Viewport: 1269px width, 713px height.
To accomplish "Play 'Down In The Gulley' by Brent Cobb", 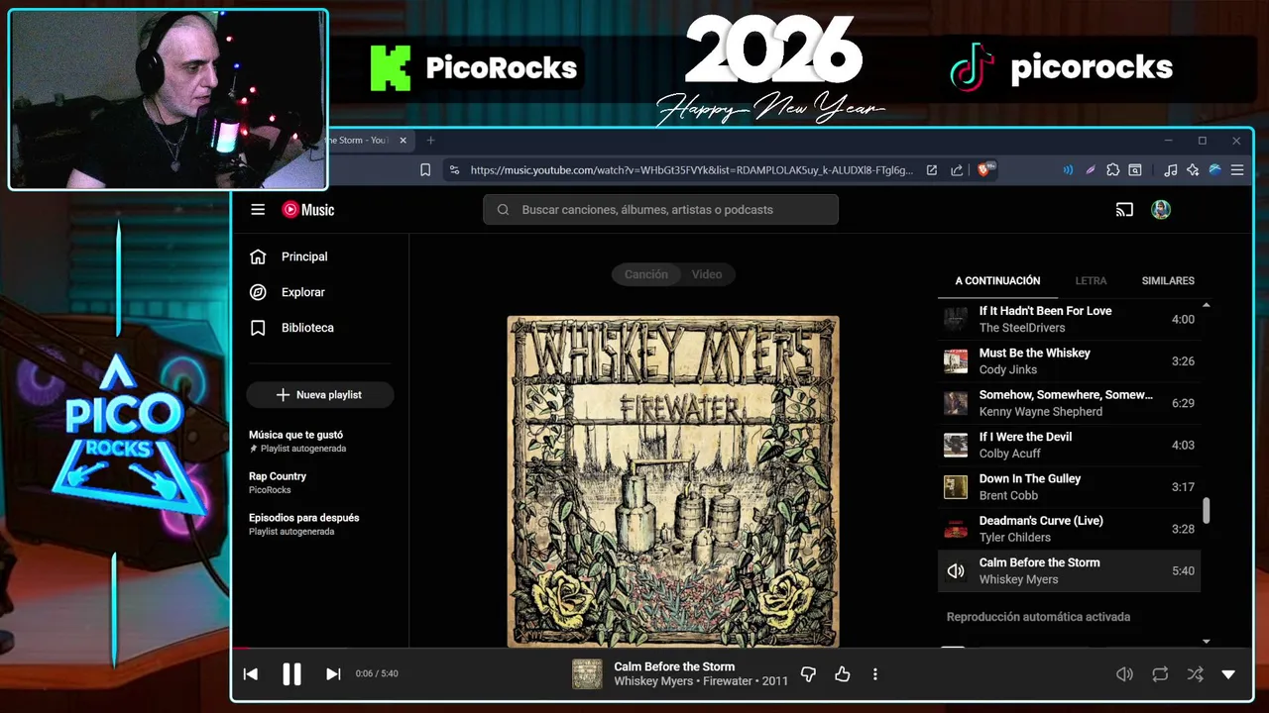I will 1069,487.
